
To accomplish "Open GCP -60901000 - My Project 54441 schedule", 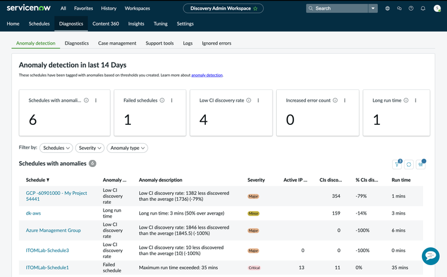I will pyautogui.click(x=56, y=196).
